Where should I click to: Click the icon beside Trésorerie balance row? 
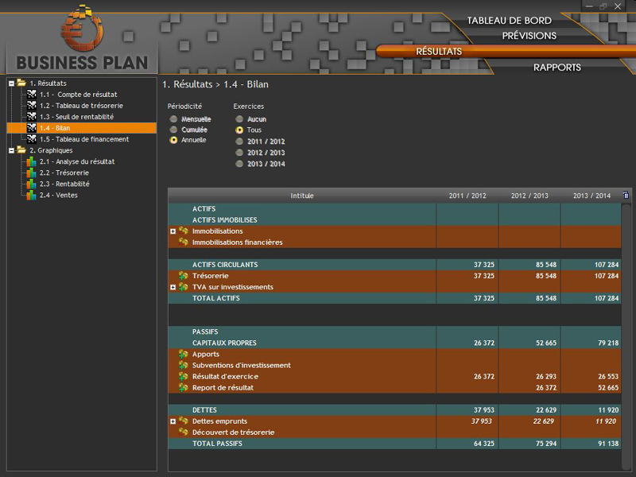pos(184,276)
